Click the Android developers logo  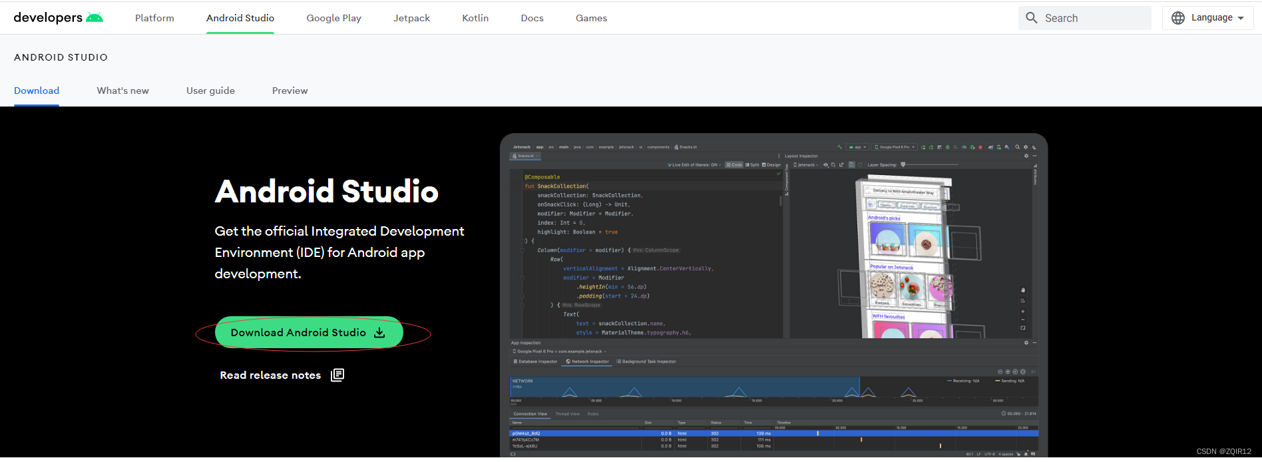click(x=58, y=18)
